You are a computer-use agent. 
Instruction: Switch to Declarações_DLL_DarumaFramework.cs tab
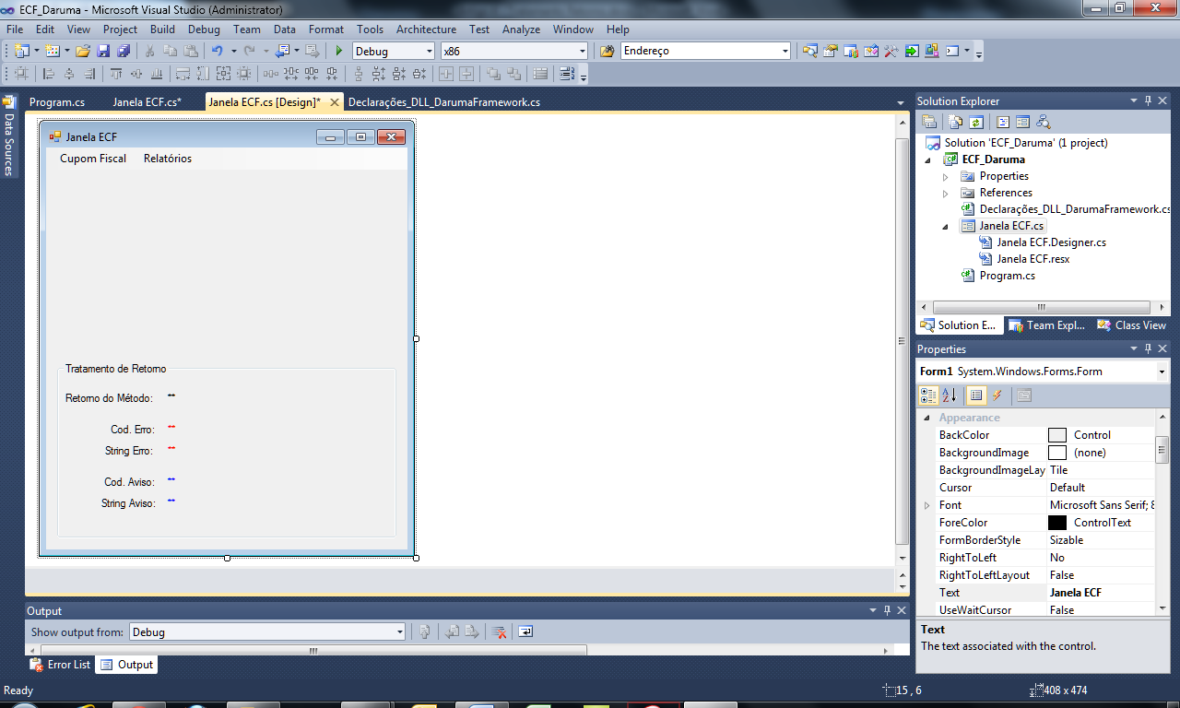pos(443,102)
